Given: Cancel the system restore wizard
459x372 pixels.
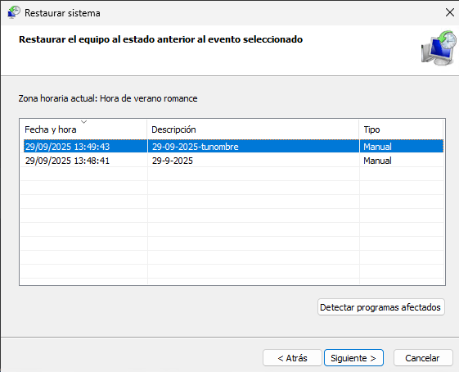Looking at the screenshot, I should [x=423, y=357].
